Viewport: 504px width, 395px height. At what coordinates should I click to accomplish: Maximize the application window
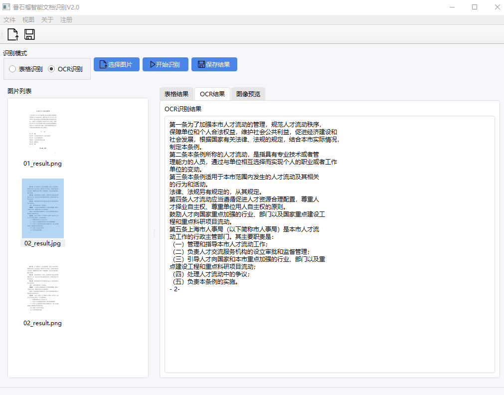tap(475, 7)
